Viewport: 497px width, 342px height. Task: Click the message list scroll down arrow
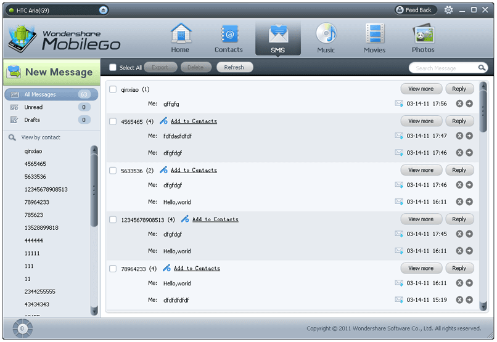tap(483, 306)
